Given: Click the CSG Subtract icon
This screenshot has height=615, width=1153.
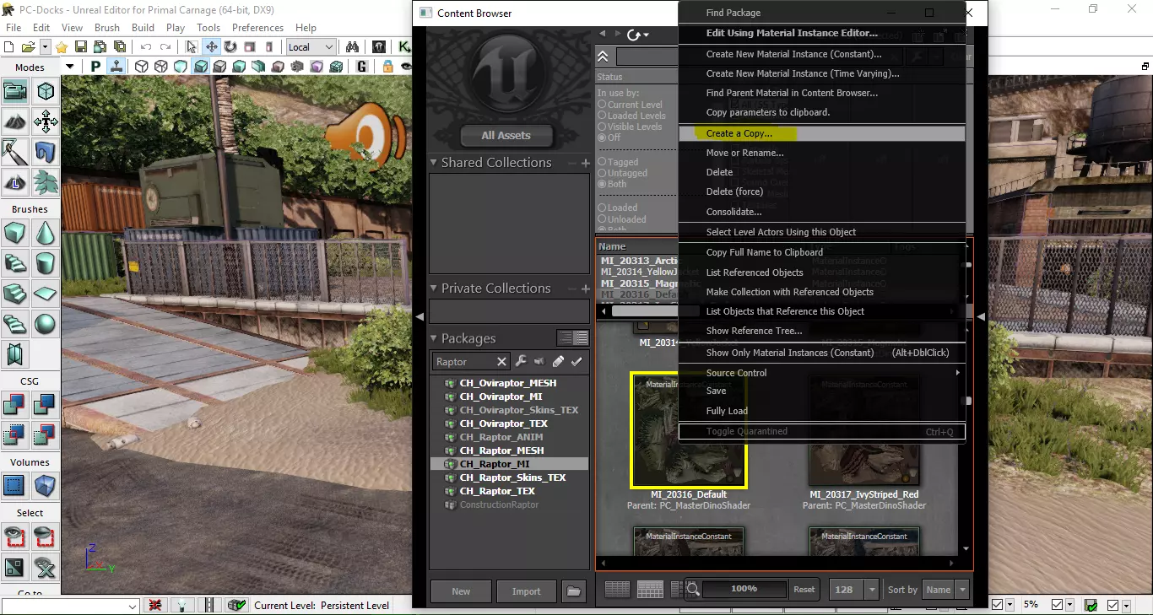Looking at the screenshot, I should click(x=46, y=405).
